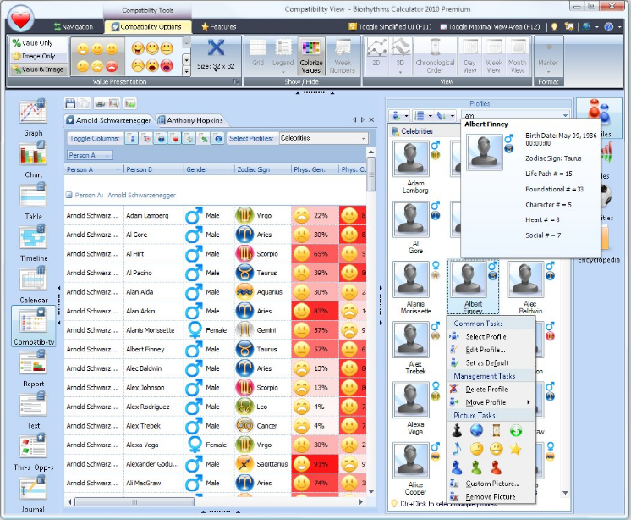Pick the globe picture in Picture Tasks
Viewport: 631px width, 520px height.
476,430
